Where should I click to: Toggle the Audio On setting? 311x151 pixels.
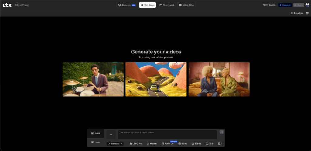pyautogui.click(x=167, y=143)
